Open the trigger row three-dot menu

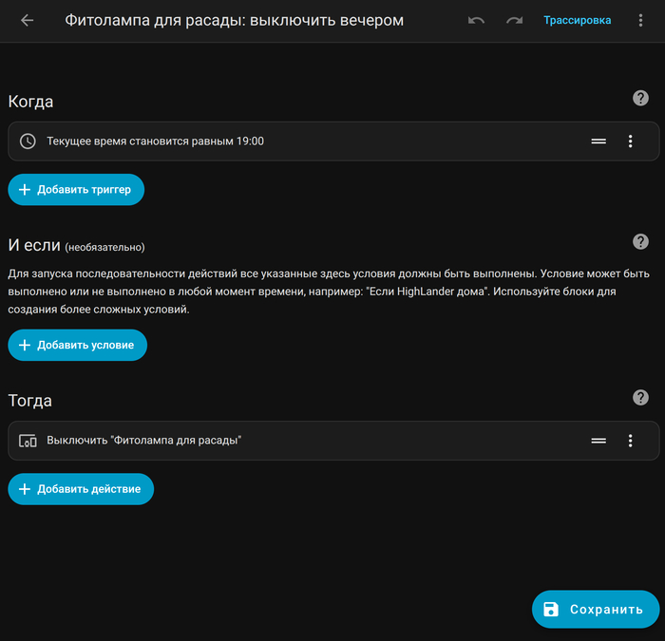(x=630, y=141)
